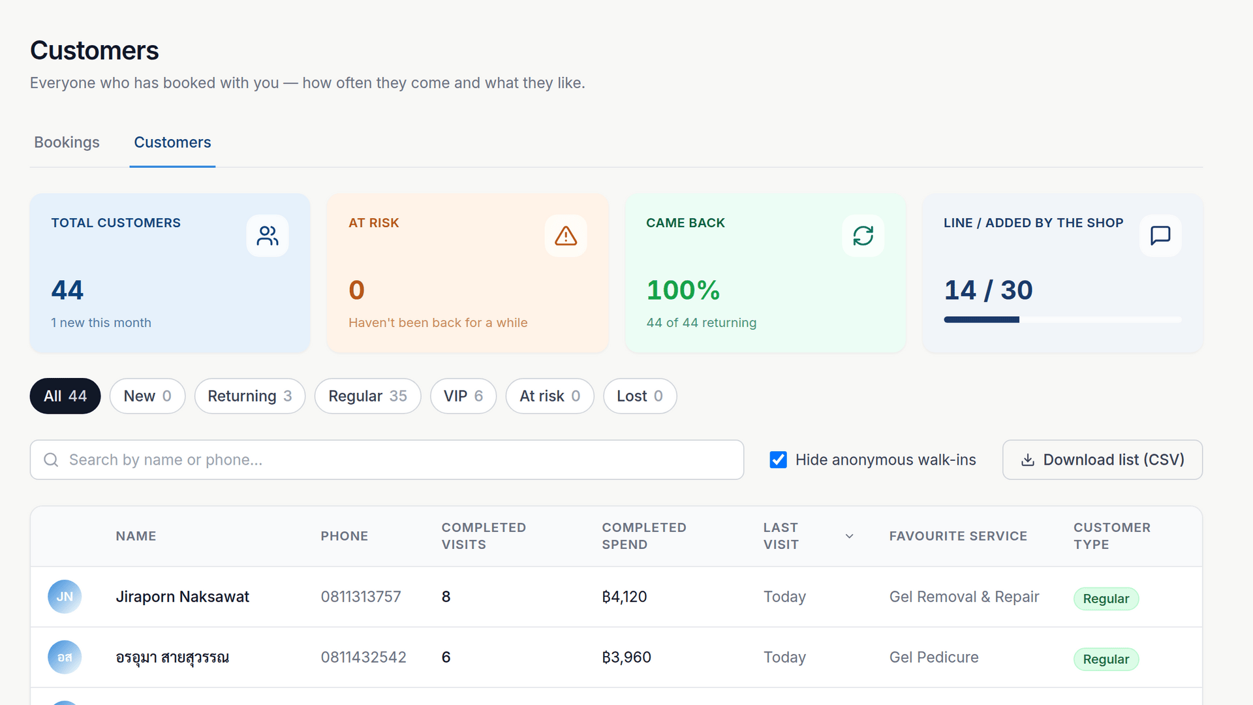This screenshot has height=705, width=1253.
Task: Click the Total Customers people icon
Action: [268, 236]
